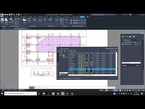Toggle Plot icon for the first layer row
145x109 pixels.
85,55
